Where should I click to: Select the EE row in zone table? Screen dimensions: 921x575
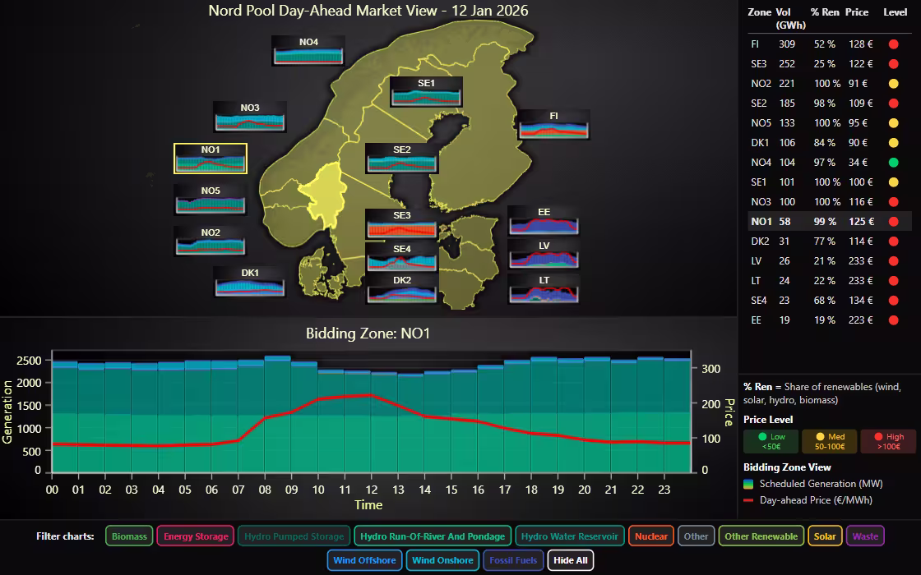click(829, 320)
